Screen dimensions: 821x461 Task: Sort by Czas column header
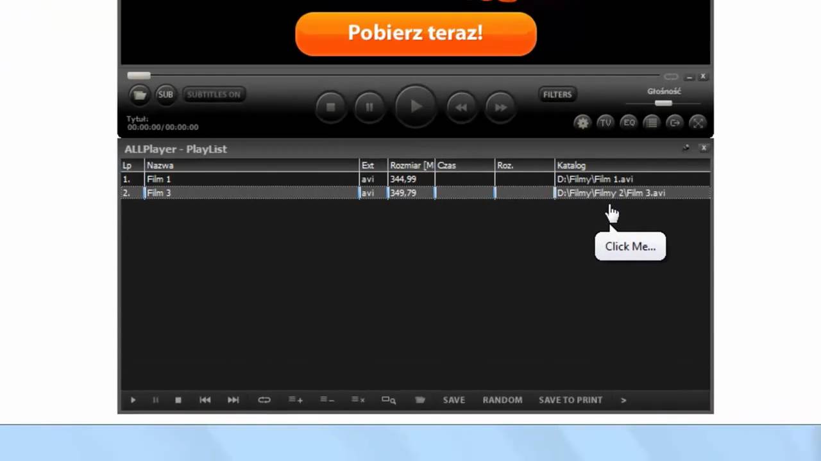click(465, 165)
